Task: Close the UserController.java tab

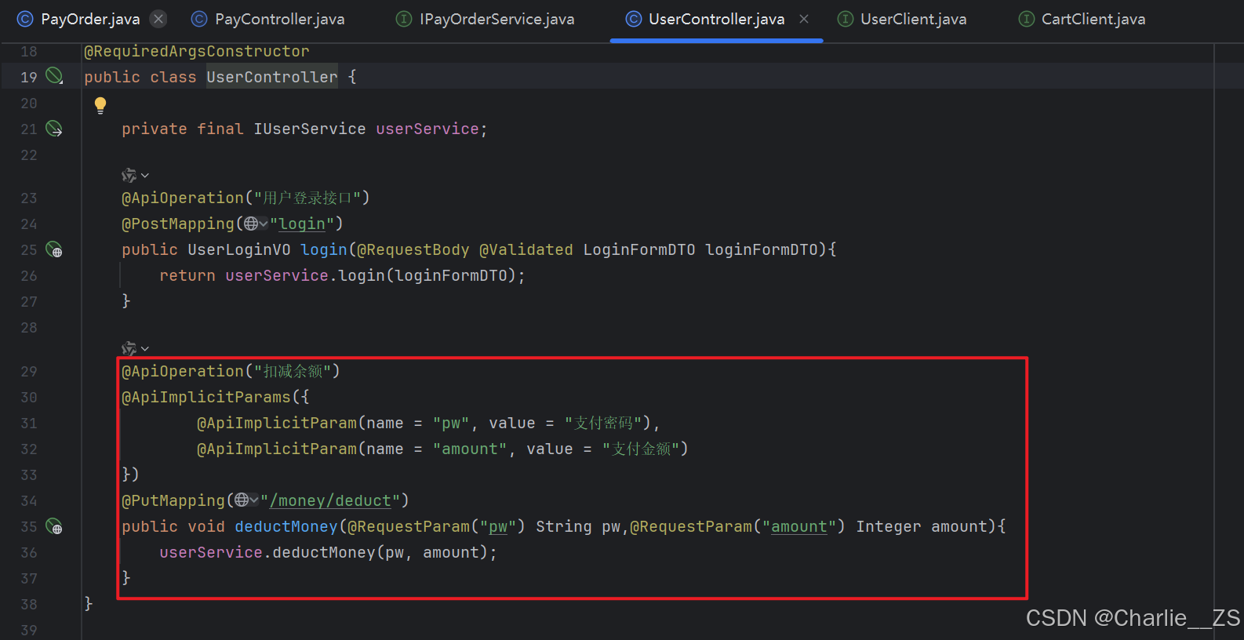Action: pyautogui.click(x=804, y=19)
